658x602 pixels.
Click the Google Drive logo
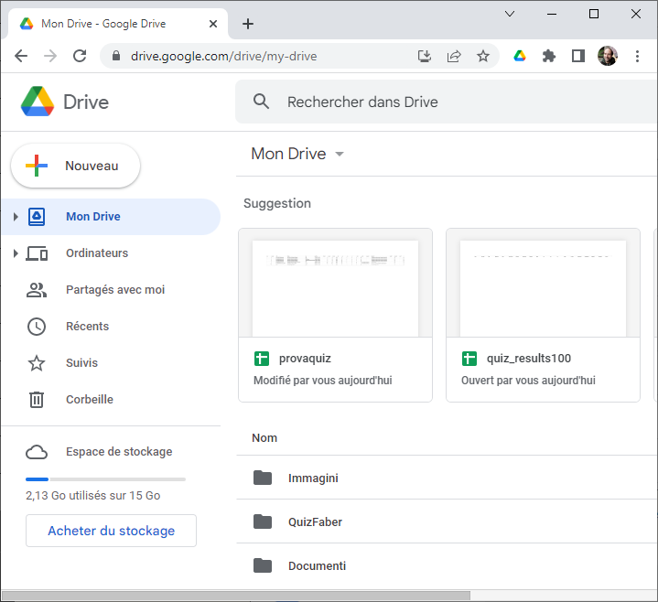38,102
